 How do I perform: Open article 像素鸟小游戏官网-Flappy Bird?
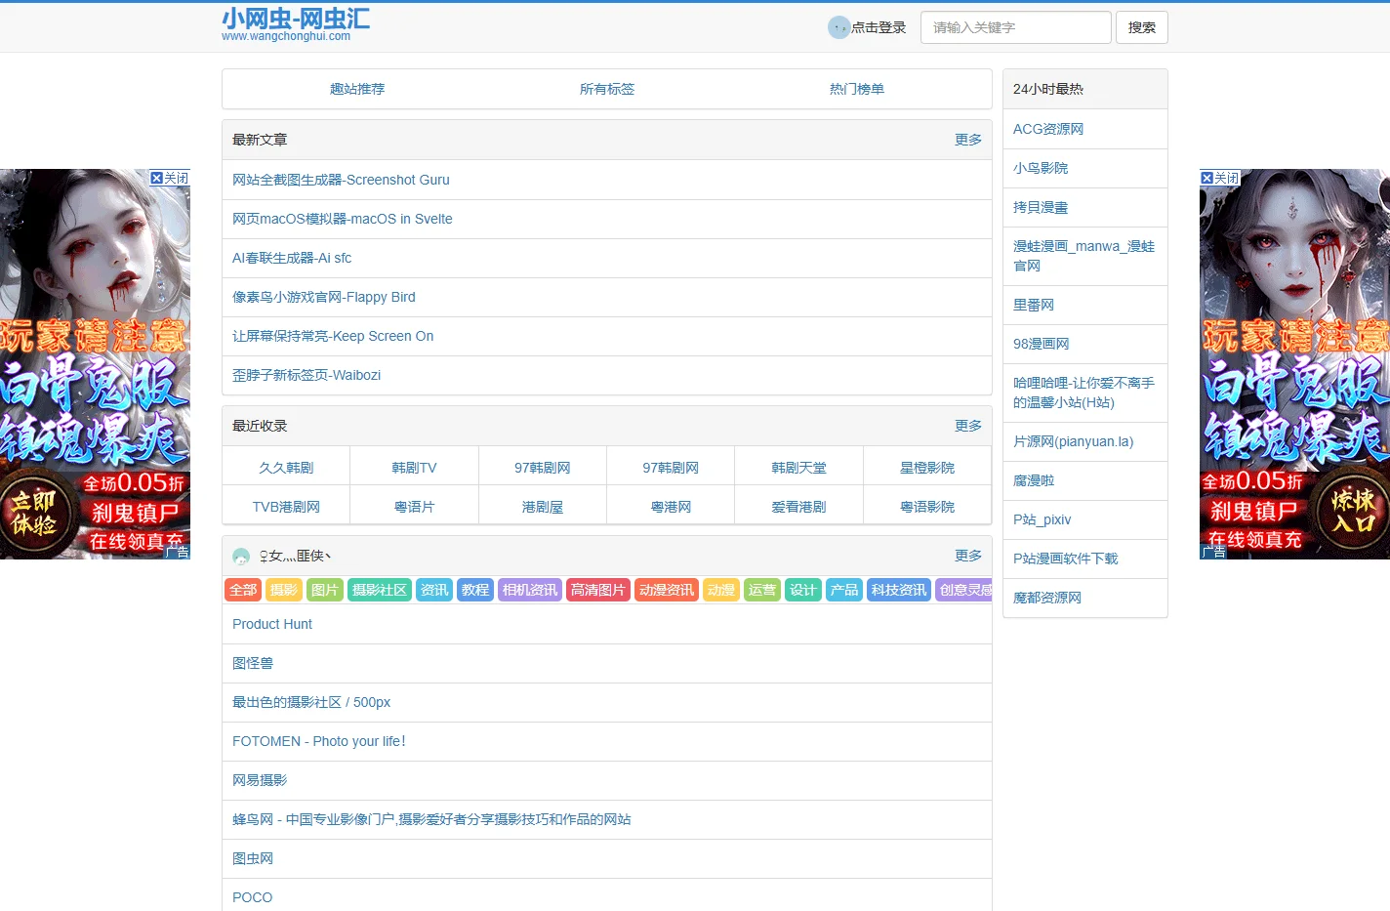pyautogui.click(x=324, y=297)
